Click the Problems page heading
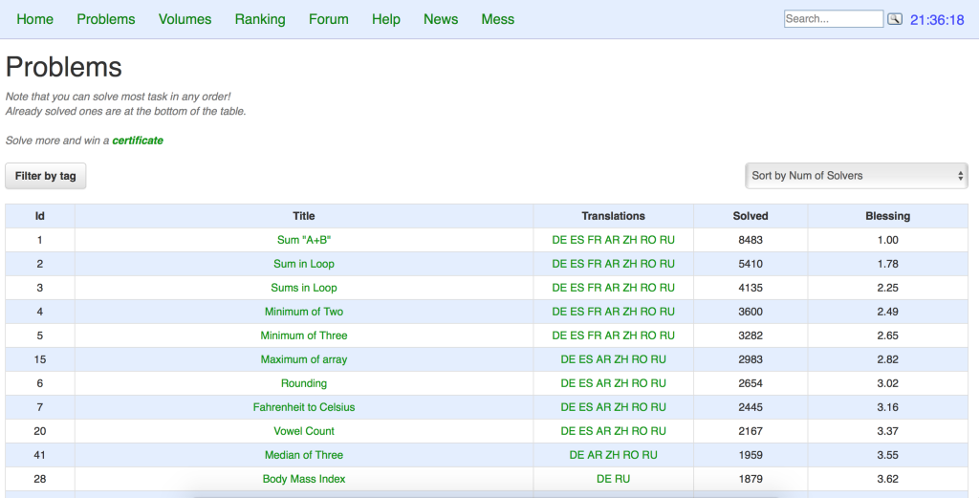 click(64, 67)
